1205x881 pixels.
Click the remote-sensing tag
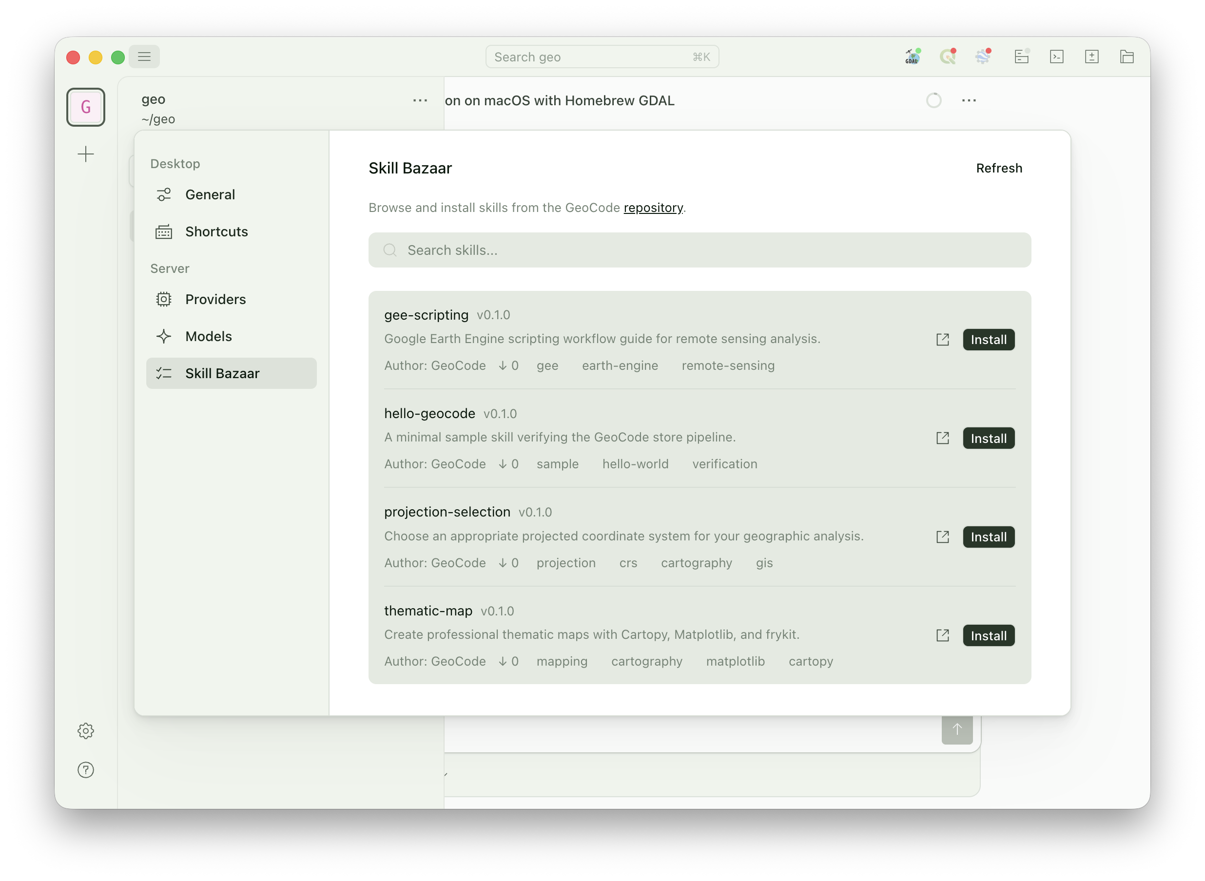coord(728,366)
